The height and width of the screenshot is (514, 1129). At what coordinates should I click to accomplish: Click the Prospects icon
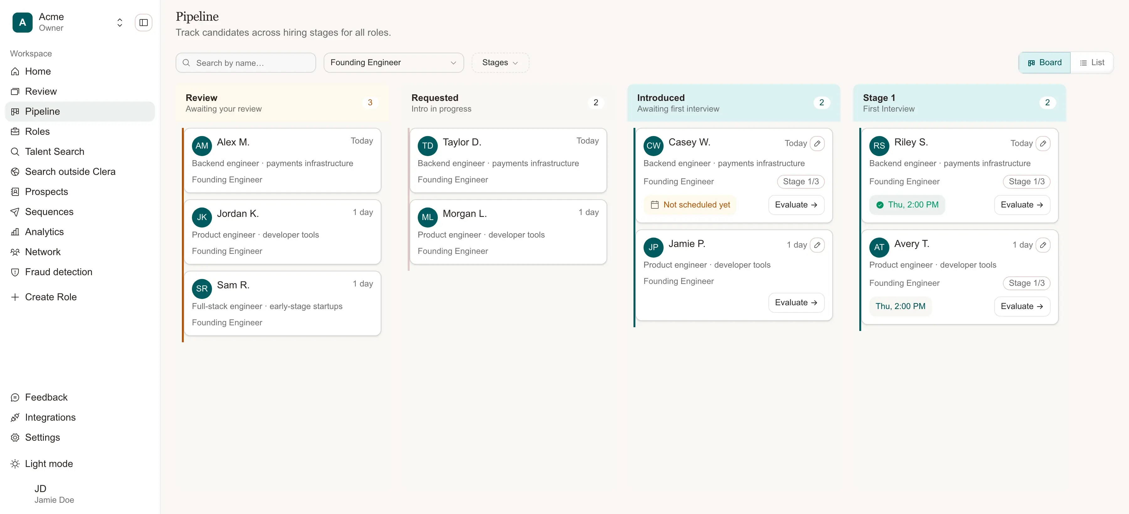[x=15, y=192]
